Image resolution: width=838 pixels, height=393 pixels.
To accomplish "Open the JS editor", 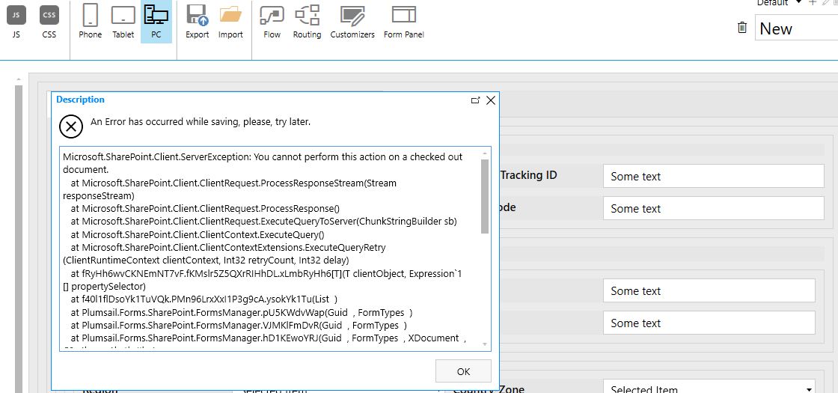I will [16, 21].
